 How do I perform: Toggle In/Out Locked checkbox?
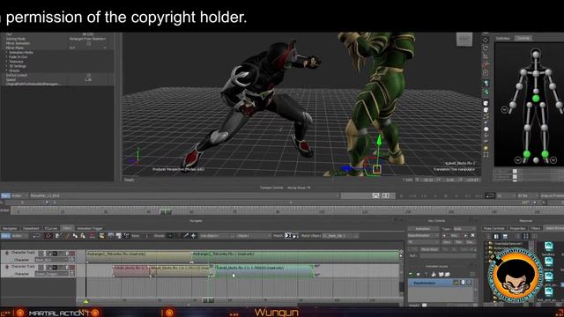click(88, 75)
